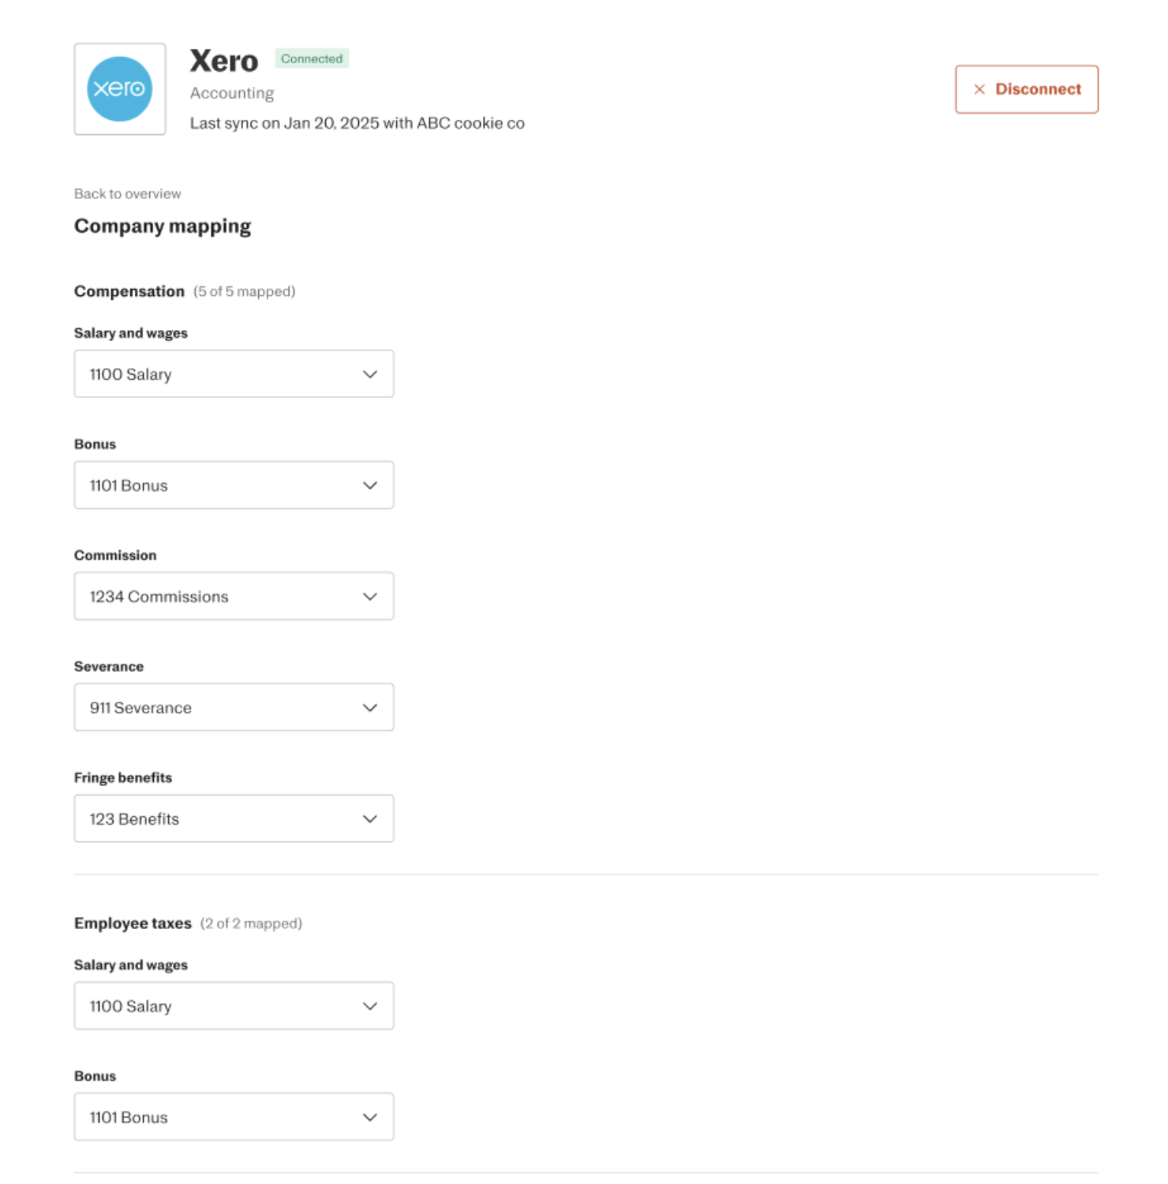This screenshot has width=1168, height=1184.
Task: Select the Compensation section heading
Action: (129, 291)
